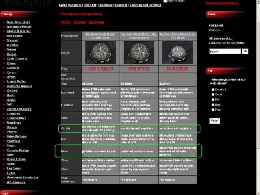Image resolution: width=260 pixels, height=195 pixels.
Task: Open Vancheron Constantin category
Action: [x=22, y=178]
